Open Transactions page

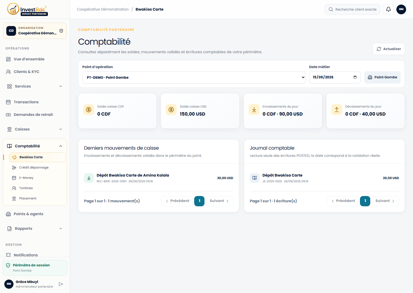click(x=35, y=102)
